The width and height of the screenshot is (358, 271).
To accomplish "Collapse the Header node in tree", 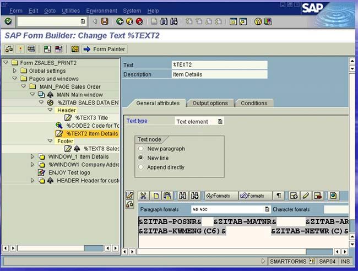I will [x=50, y=110].
